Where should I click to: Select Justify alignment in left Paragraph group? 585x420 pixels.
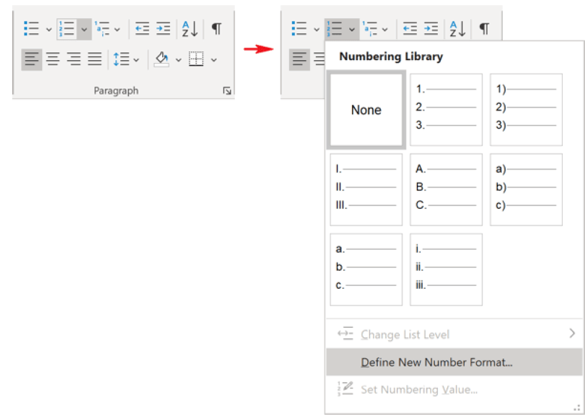[95, 60]
